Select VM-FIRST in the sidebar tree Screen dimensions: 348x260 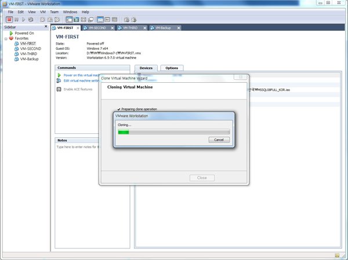click(x=28, y=43)
